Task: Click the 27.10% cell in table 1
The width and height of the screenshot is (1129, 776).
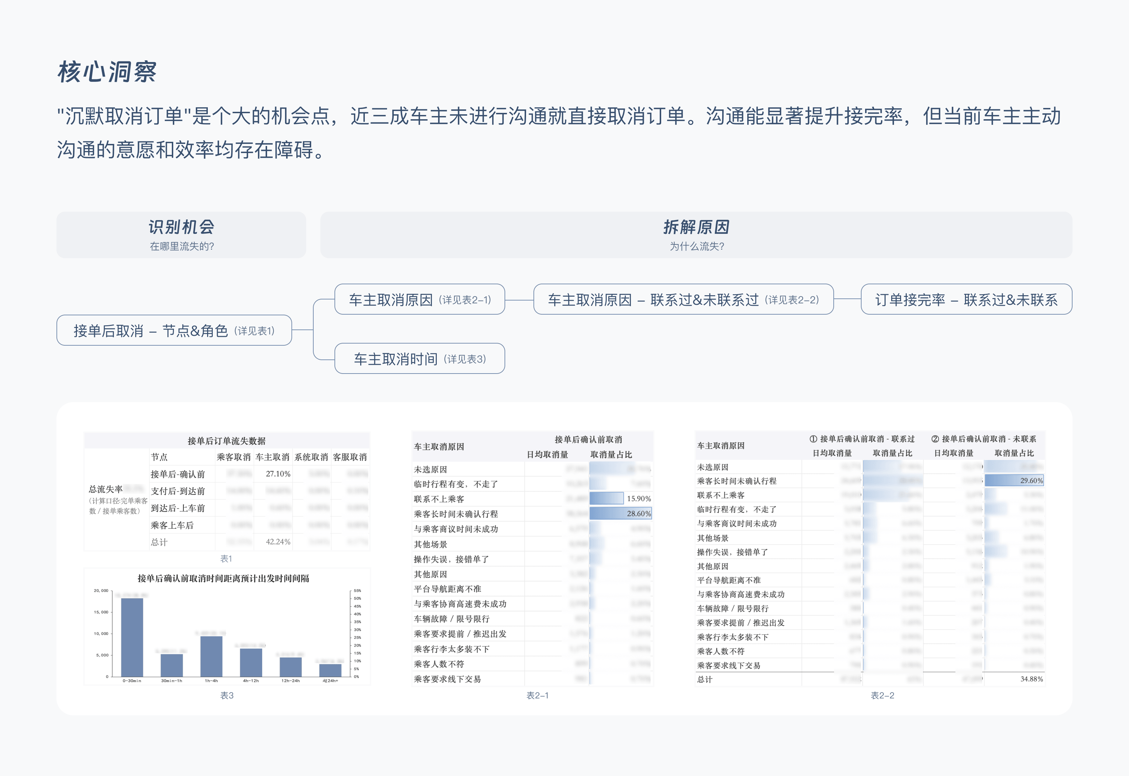Action: coord(278,474)
